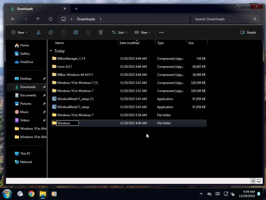
Task: Click the Rename icon in the toolbar
Action: [76, 32]
